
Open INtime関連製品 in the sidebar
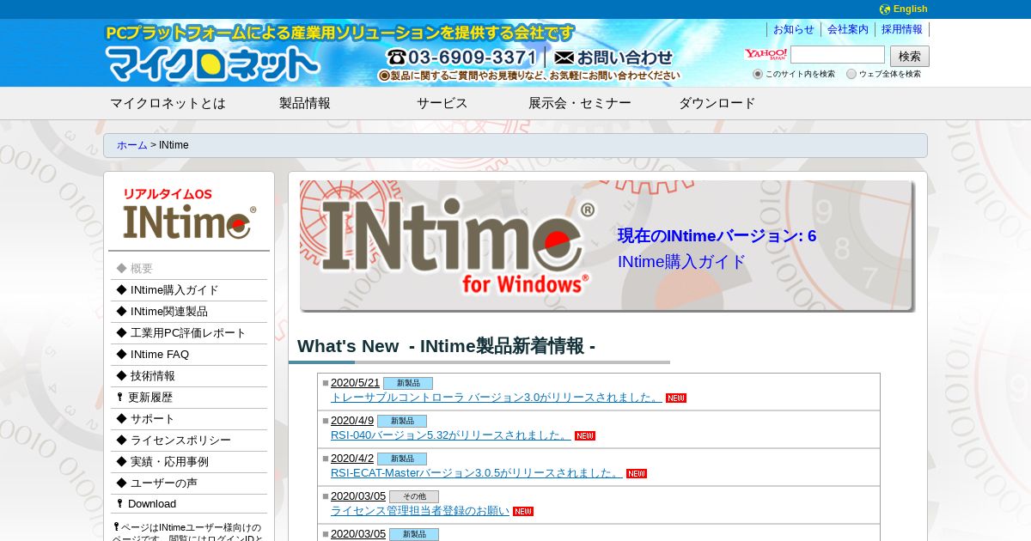(x=189, y=312)
